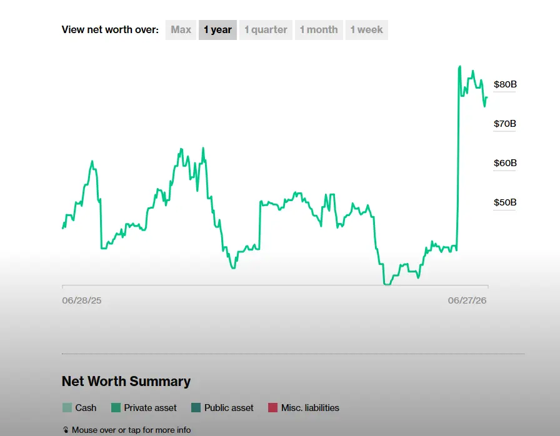This screenshot has width=560, height=436.
Task: Switch view to 1 week
Action: tap(366, 30)
